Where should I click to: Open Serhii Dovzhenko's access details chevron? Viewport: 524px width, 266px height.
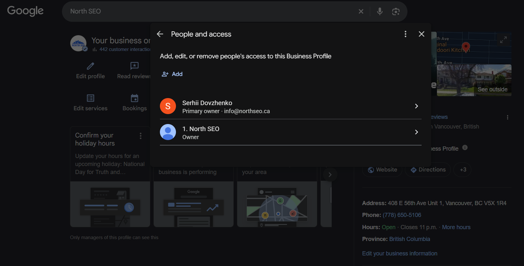click(x=416, y=106)
